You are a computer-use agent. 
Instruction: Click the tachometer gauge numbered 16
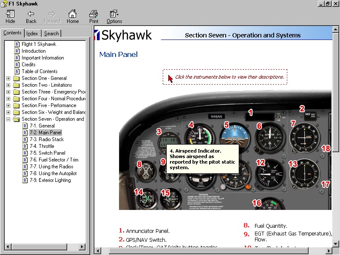(269, 204)
